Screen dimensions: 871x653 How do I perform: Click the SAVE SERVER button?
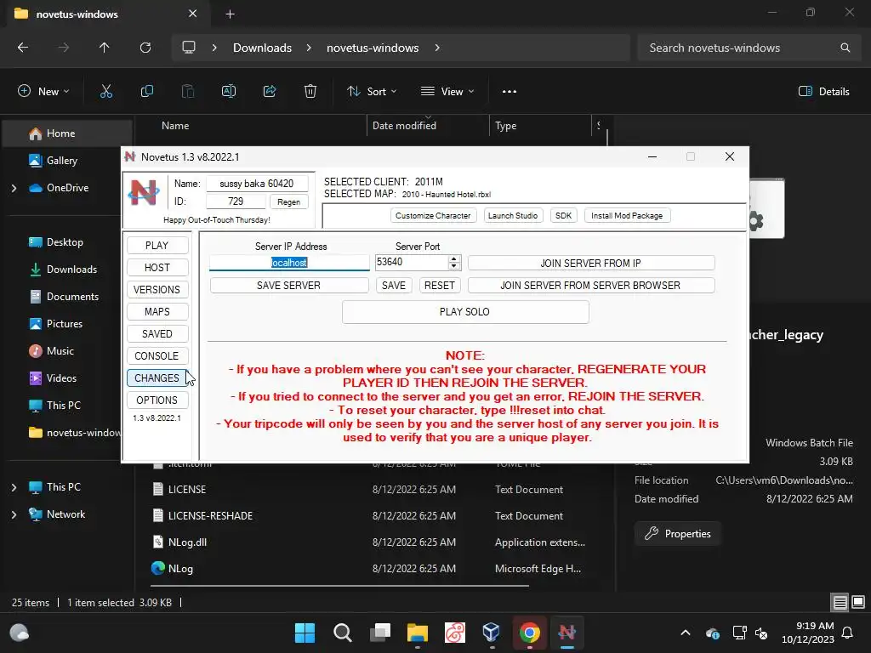(289, 286)
